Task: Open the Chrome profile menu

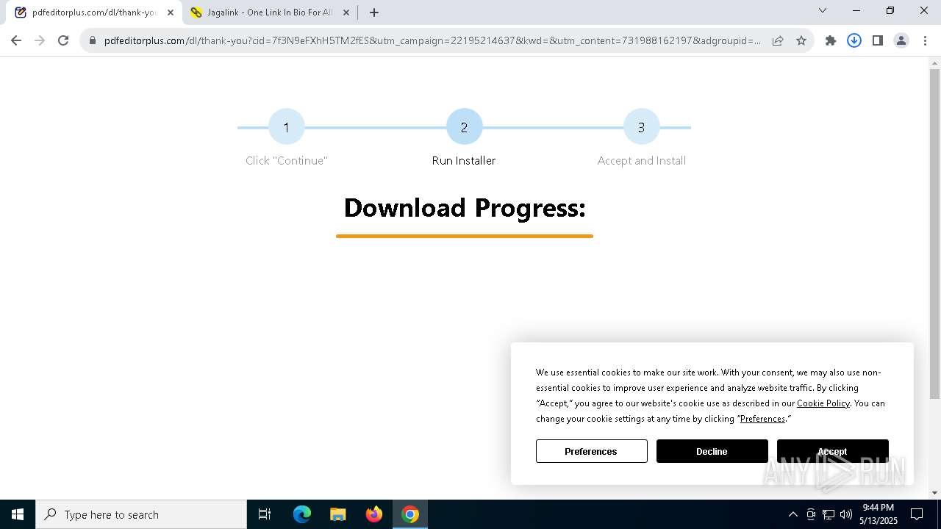Action: click(x=901, y=40)
